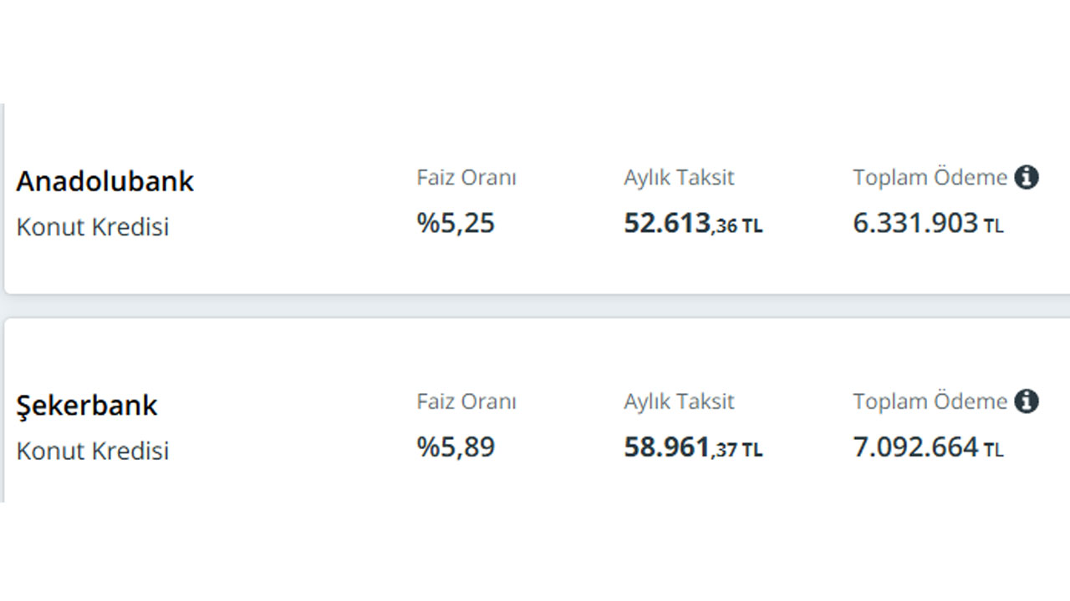Click Anadolubank total payment 6.331.903 TL
Screen dimensions: 1070x601
coord(928,223)
